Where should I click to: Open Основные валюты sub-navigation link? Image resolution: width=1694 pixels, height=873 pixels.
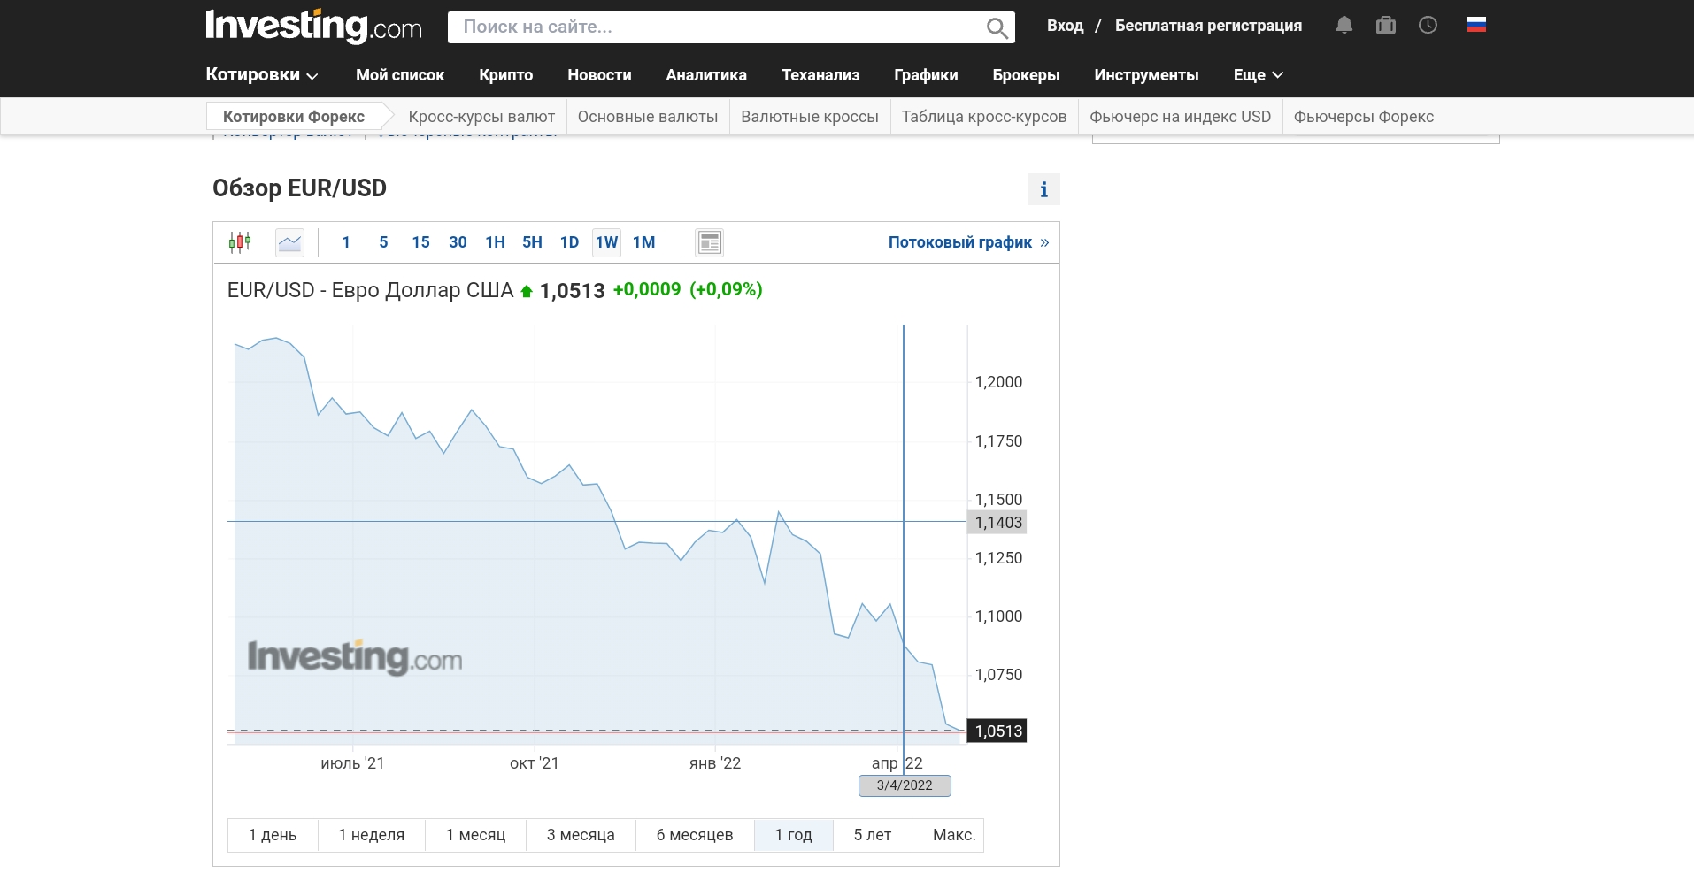point(648,117)
